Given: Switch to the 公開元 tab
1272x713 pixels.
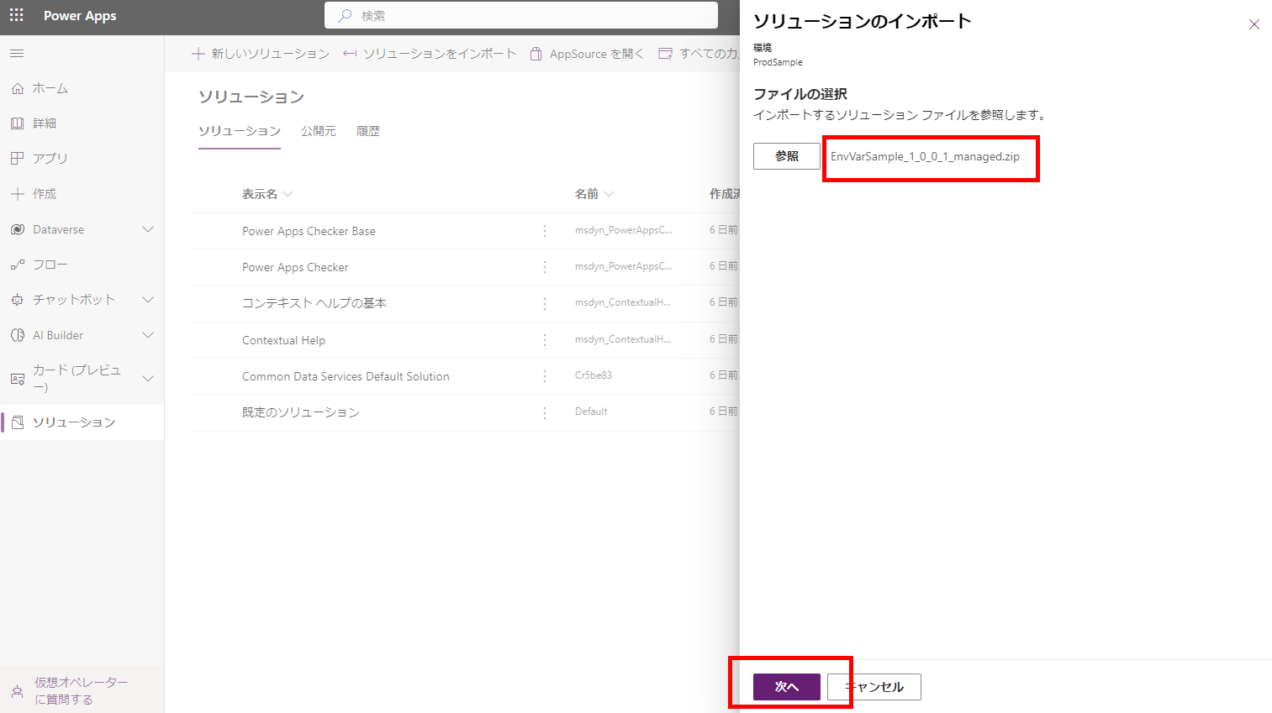Looking at the screenshot, I should click(319, 131).
